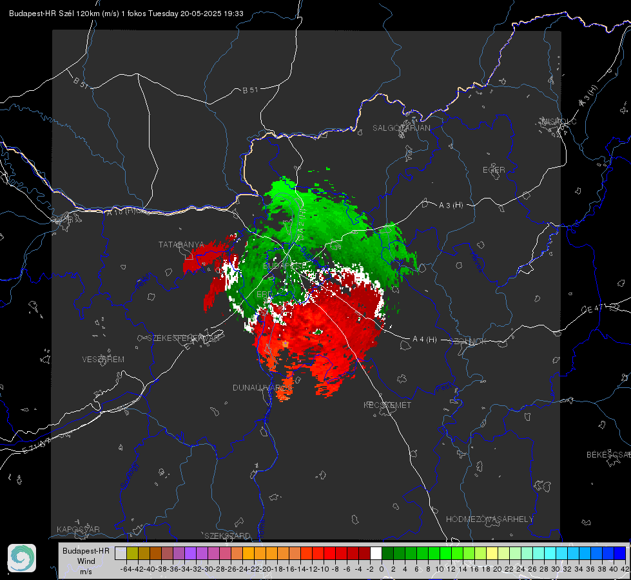The width and height of the screenshot is (631, 580).
Task: Click the DUNAÚJVÁROS city label
Action: pyautogui.click(x=262, y=387)
